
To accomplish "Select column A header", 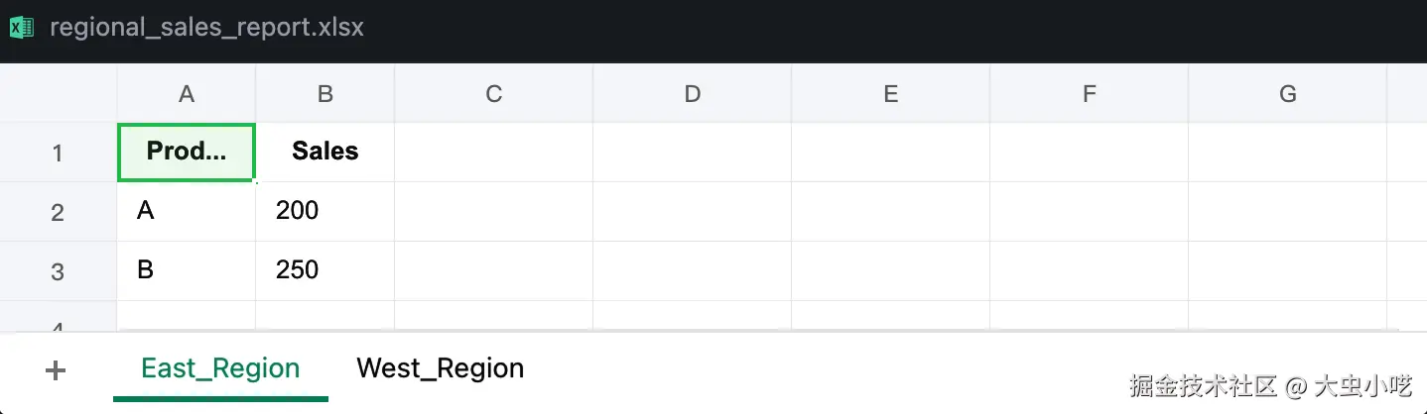I will pos(186,94).
